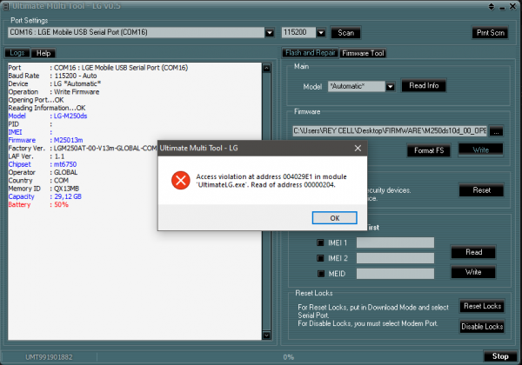Click the firmware file path field
Screen dimensions: 522x365
[390, 130]
